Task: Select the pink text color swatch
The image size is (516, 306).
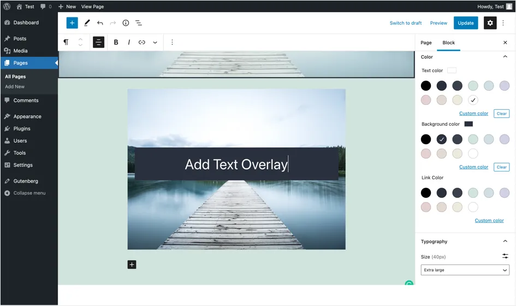Action: (x=426, y=100)
